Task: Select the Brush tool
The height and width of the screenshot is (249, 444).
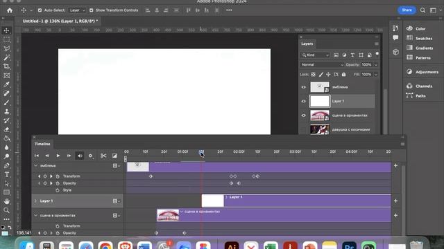Action: pyautogui.click(x=6, y=103)
